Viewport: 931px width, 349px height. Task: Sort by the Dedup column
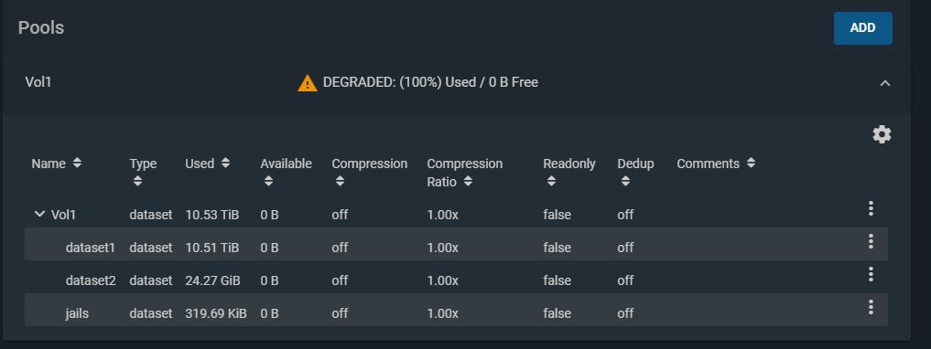click(x=625, y=181)
